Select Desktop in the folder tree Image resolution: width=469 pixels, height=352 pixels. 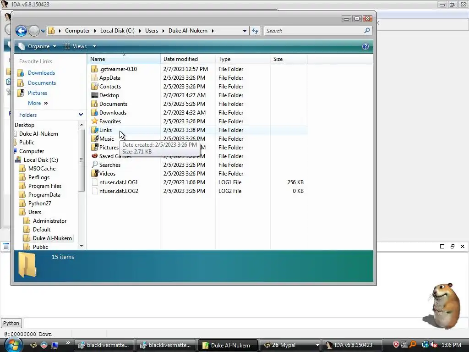point(25,125)
